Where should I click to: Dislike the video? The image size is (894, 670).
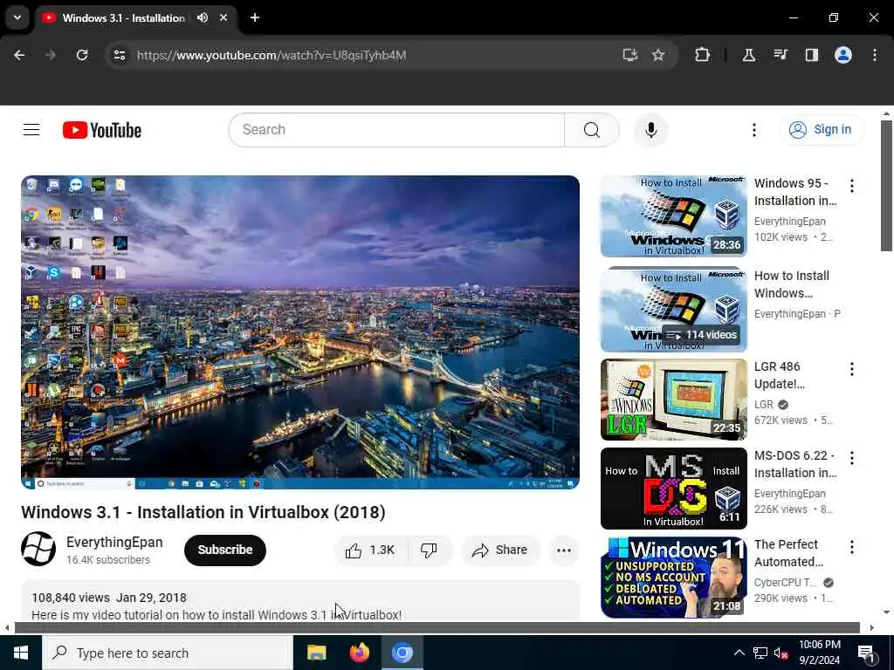click(x=429, y=550)
